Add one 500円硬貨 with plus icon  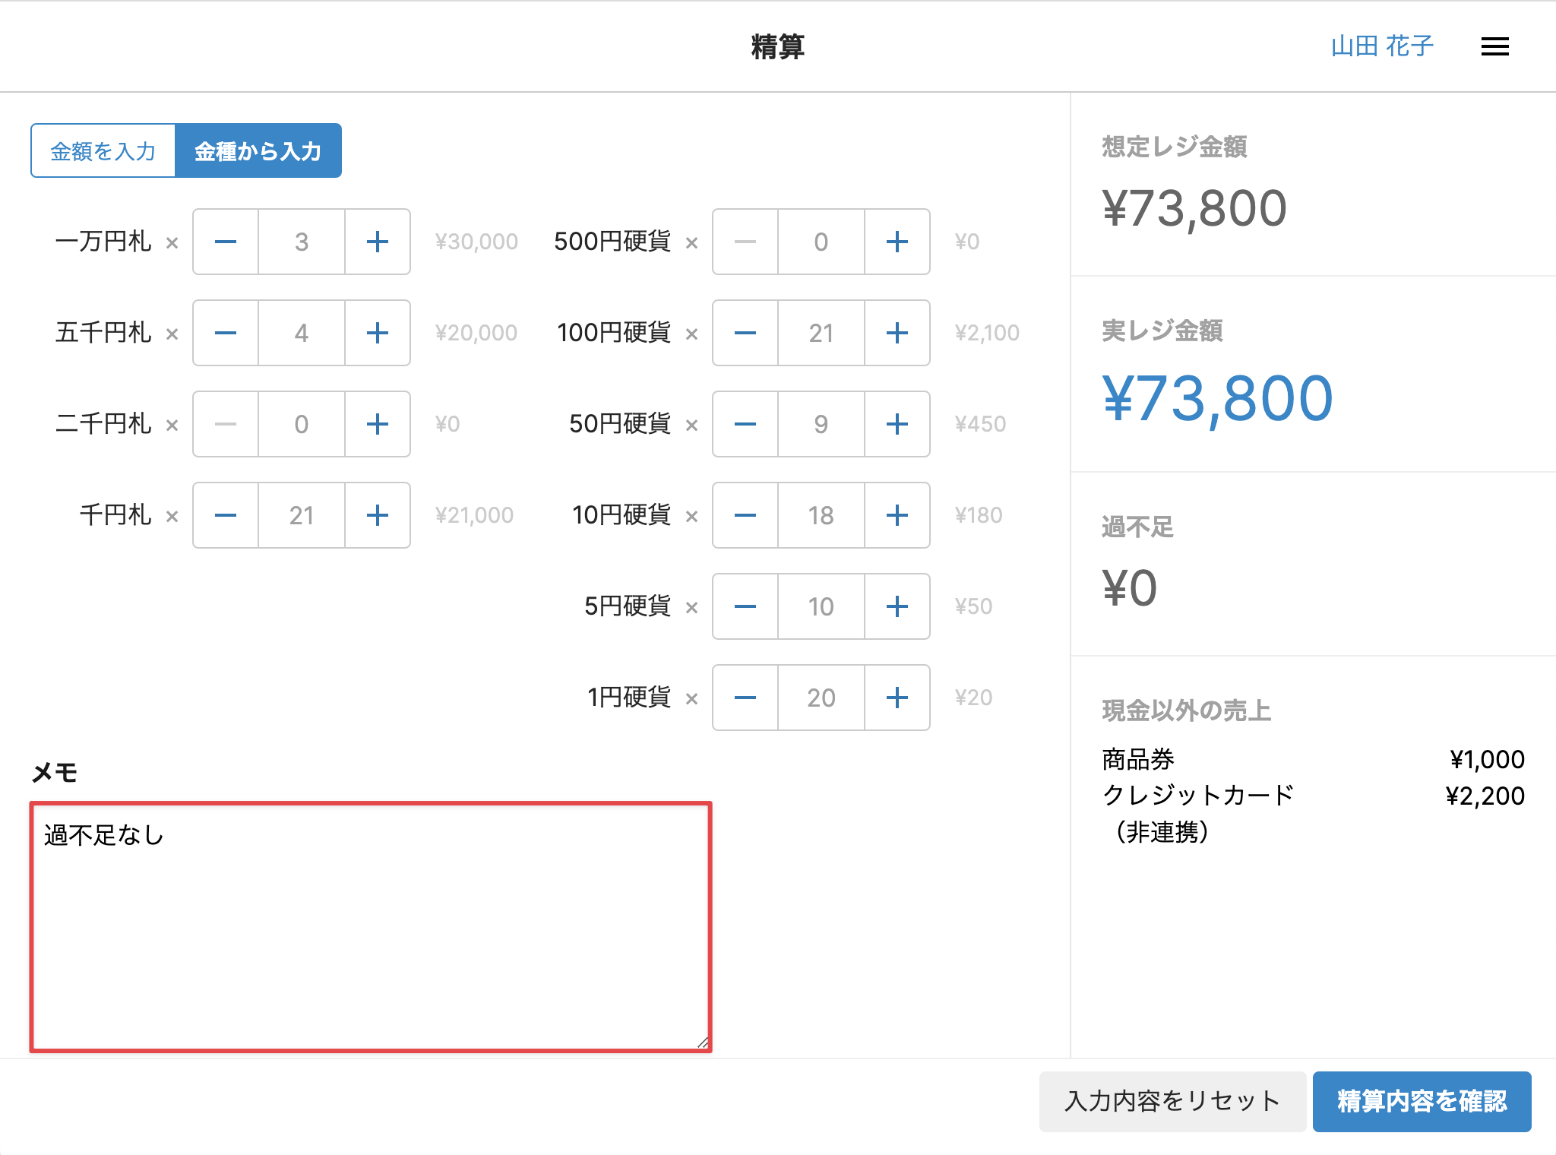897,242
